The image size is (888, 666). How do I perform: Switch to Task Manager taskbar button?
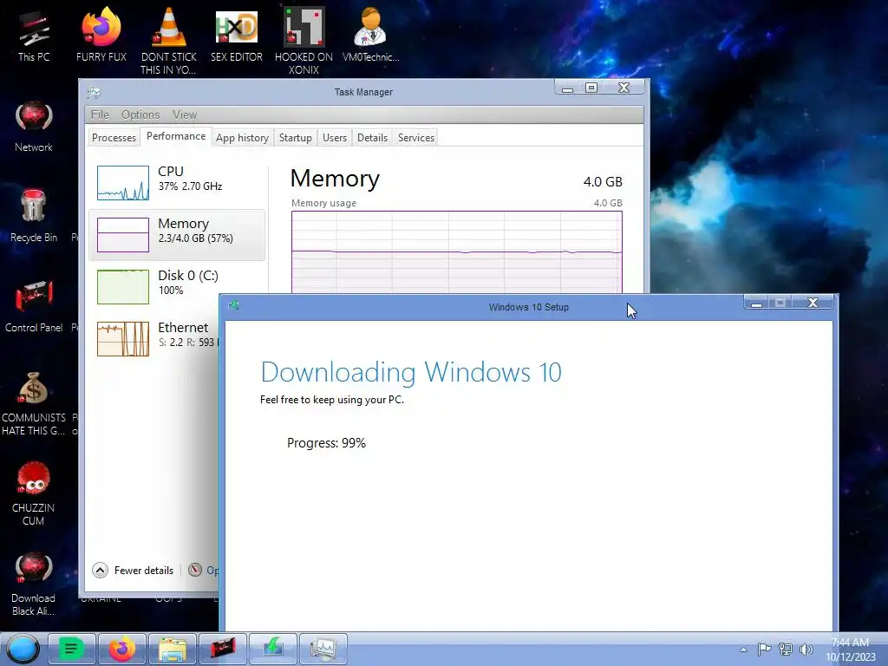323,649
